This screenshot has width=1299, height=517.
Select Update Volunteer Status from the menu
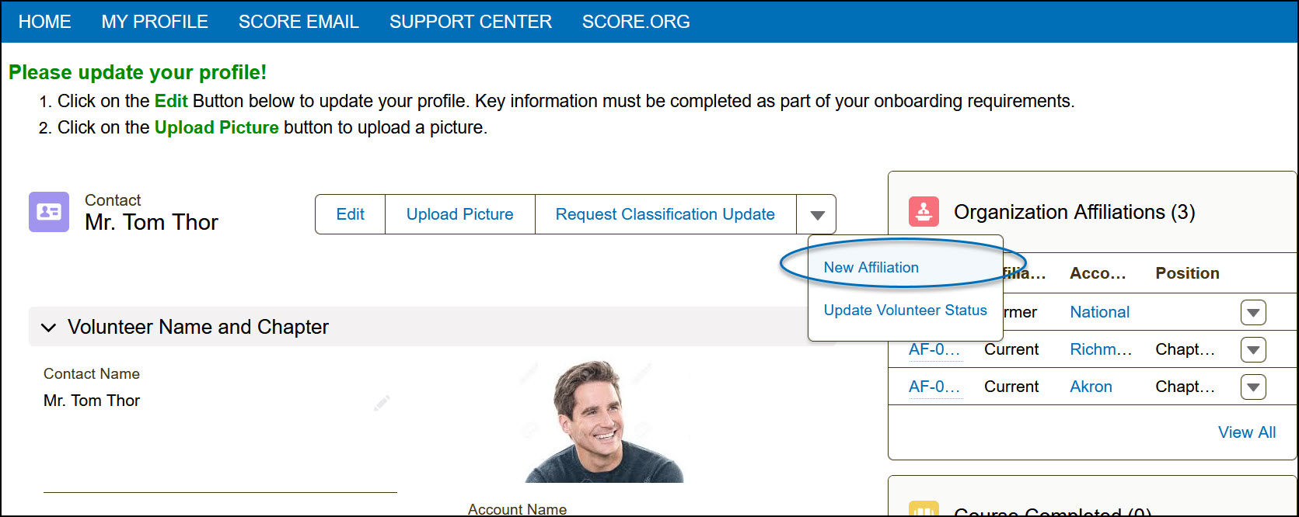click(x=905, y=310)
